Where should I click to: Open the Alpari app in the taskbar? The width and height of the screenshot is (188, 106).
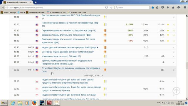[57, 103]
